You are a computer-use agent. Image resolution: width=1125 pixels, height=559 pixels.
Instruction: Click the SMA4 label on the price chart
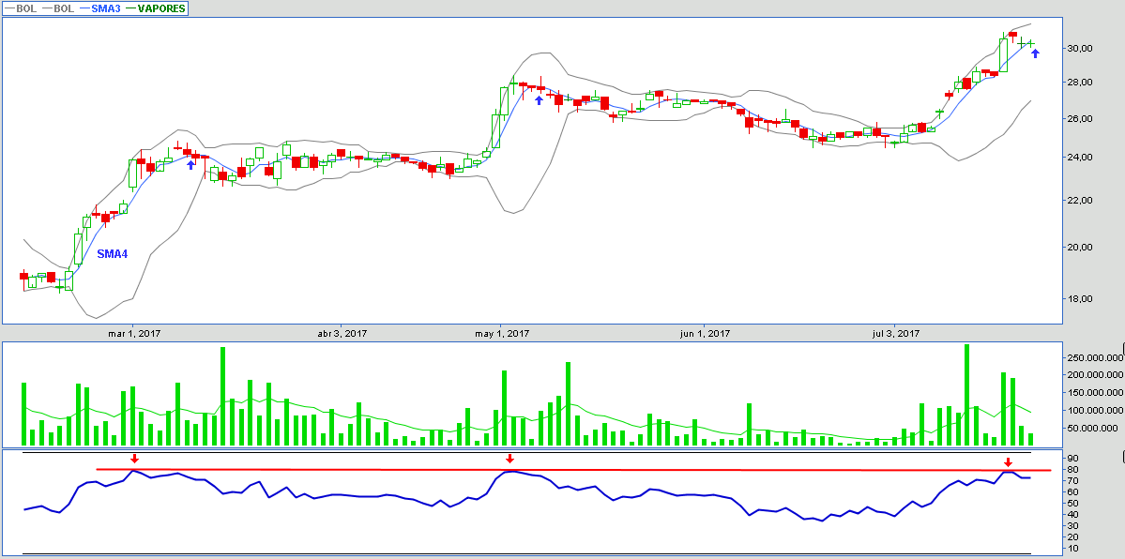pyautogui.click(x=112, y=254)
